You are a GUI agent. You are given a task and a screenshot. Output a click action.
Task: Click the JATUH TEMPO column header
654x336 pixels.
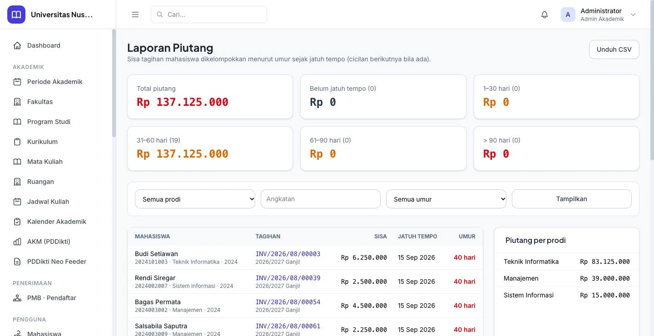417,237
